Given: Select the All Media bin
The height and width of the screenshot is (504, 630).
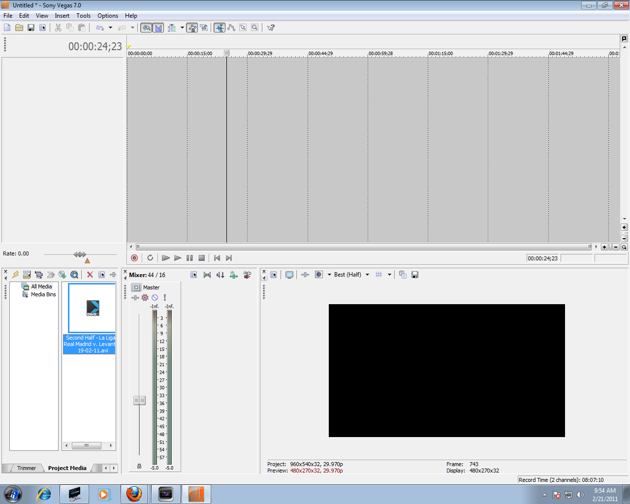Looking at the screenshot, I should click(x=41, y=286).
